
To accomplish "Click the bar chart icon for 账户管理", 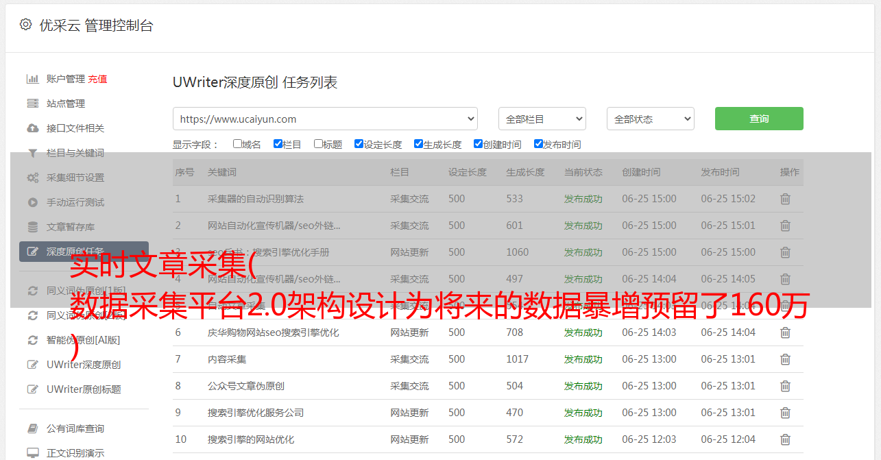I will point(32,79).
